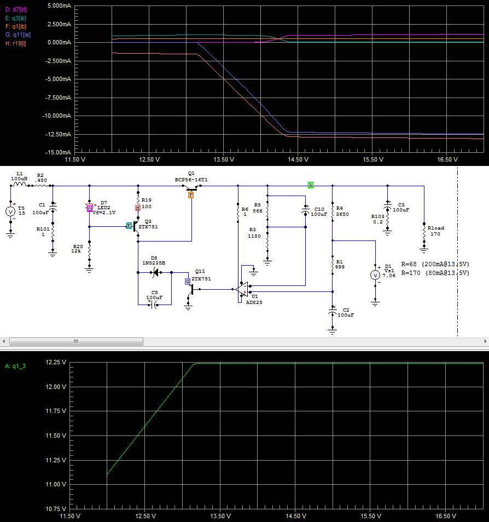Click the teal probe E at Q3 base
The image size is (489, 522).
pos(130,225)
